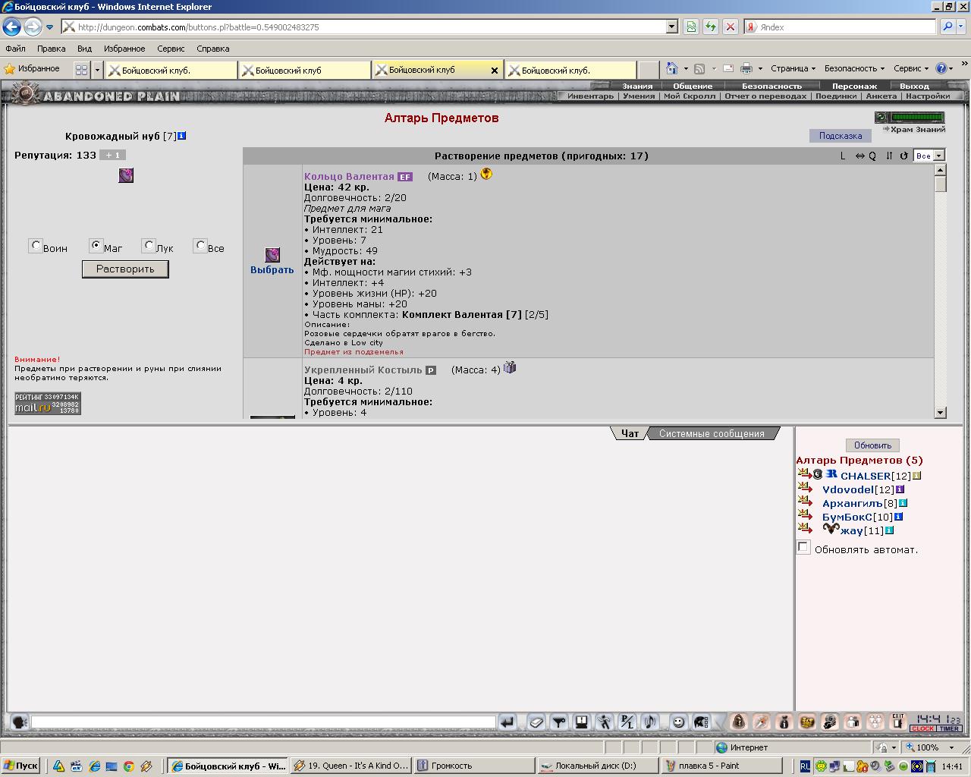
Task: Click the sort arrows icon in dissolve header
Action: tap(889, 156)
